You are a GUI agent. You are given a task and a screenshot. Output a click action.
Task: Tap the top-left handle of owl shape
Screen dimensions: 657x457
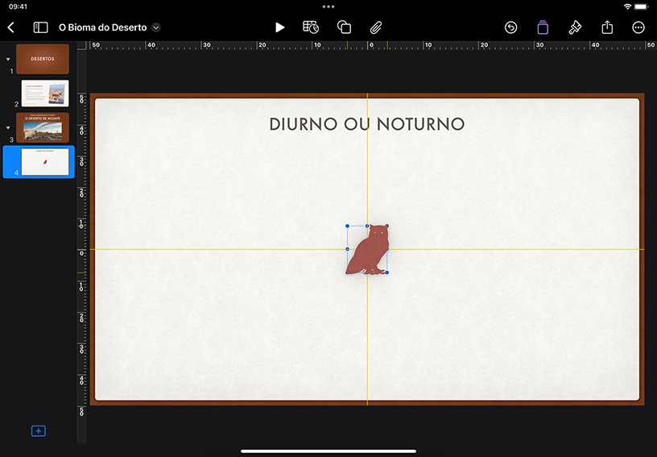click(347, 226)
